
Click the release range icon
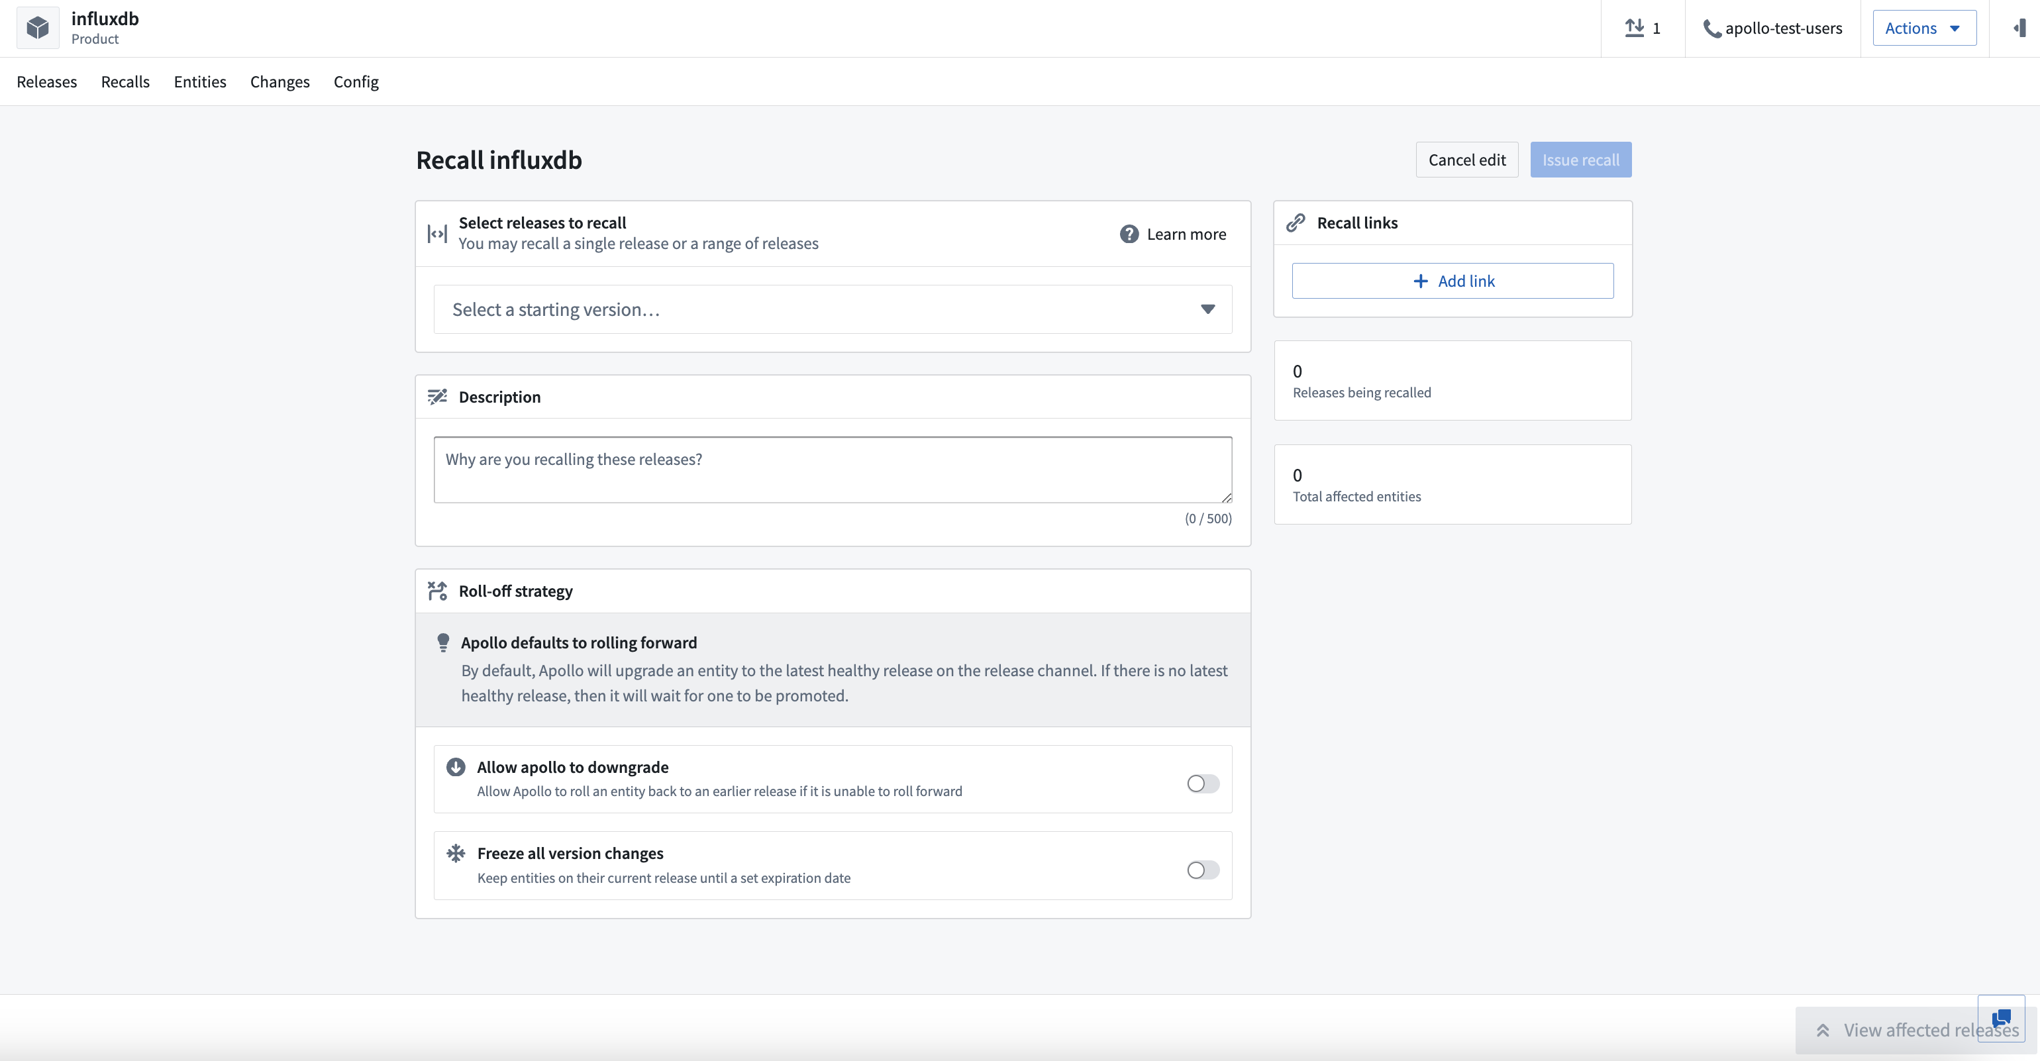[437, 234]
